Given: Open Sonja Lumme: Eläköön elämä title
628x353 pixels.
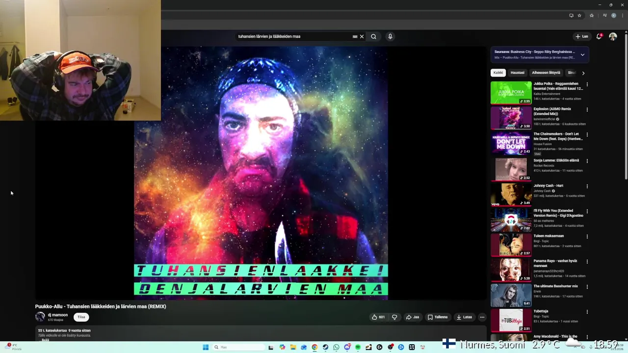Looking at the screenshot, I should 556,160.
